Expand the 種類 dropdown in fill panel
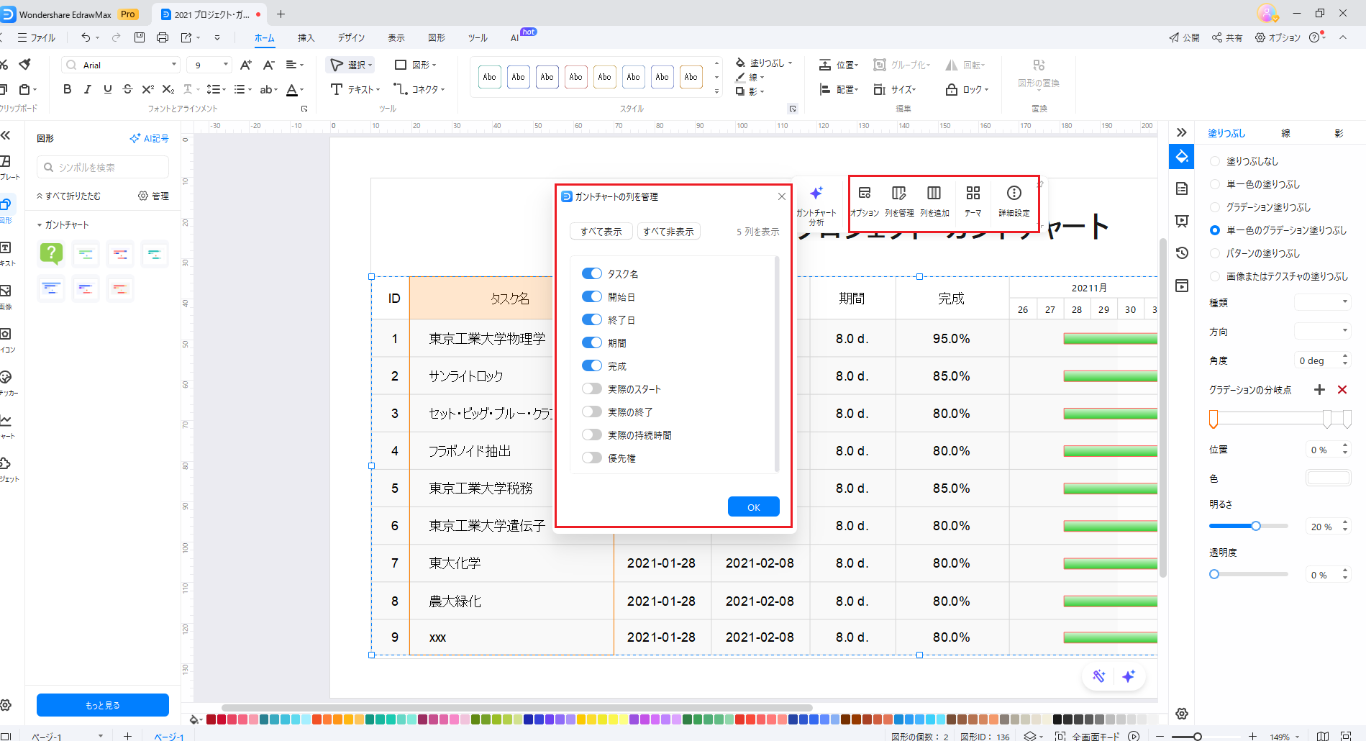The image size is (1366, 741). click(1322, 302)
